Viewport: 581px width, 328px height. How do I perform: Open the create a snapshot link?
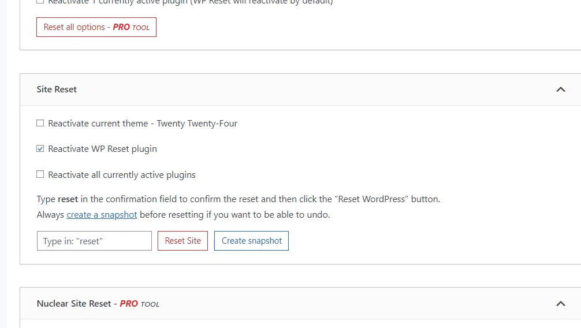click(x=102, y=215)
